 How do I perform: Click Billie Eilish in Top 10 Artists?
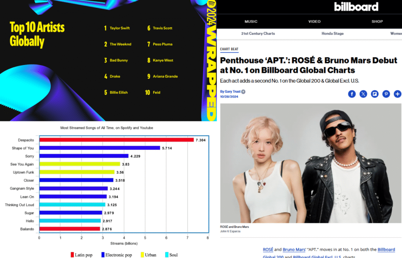point(119,93)
